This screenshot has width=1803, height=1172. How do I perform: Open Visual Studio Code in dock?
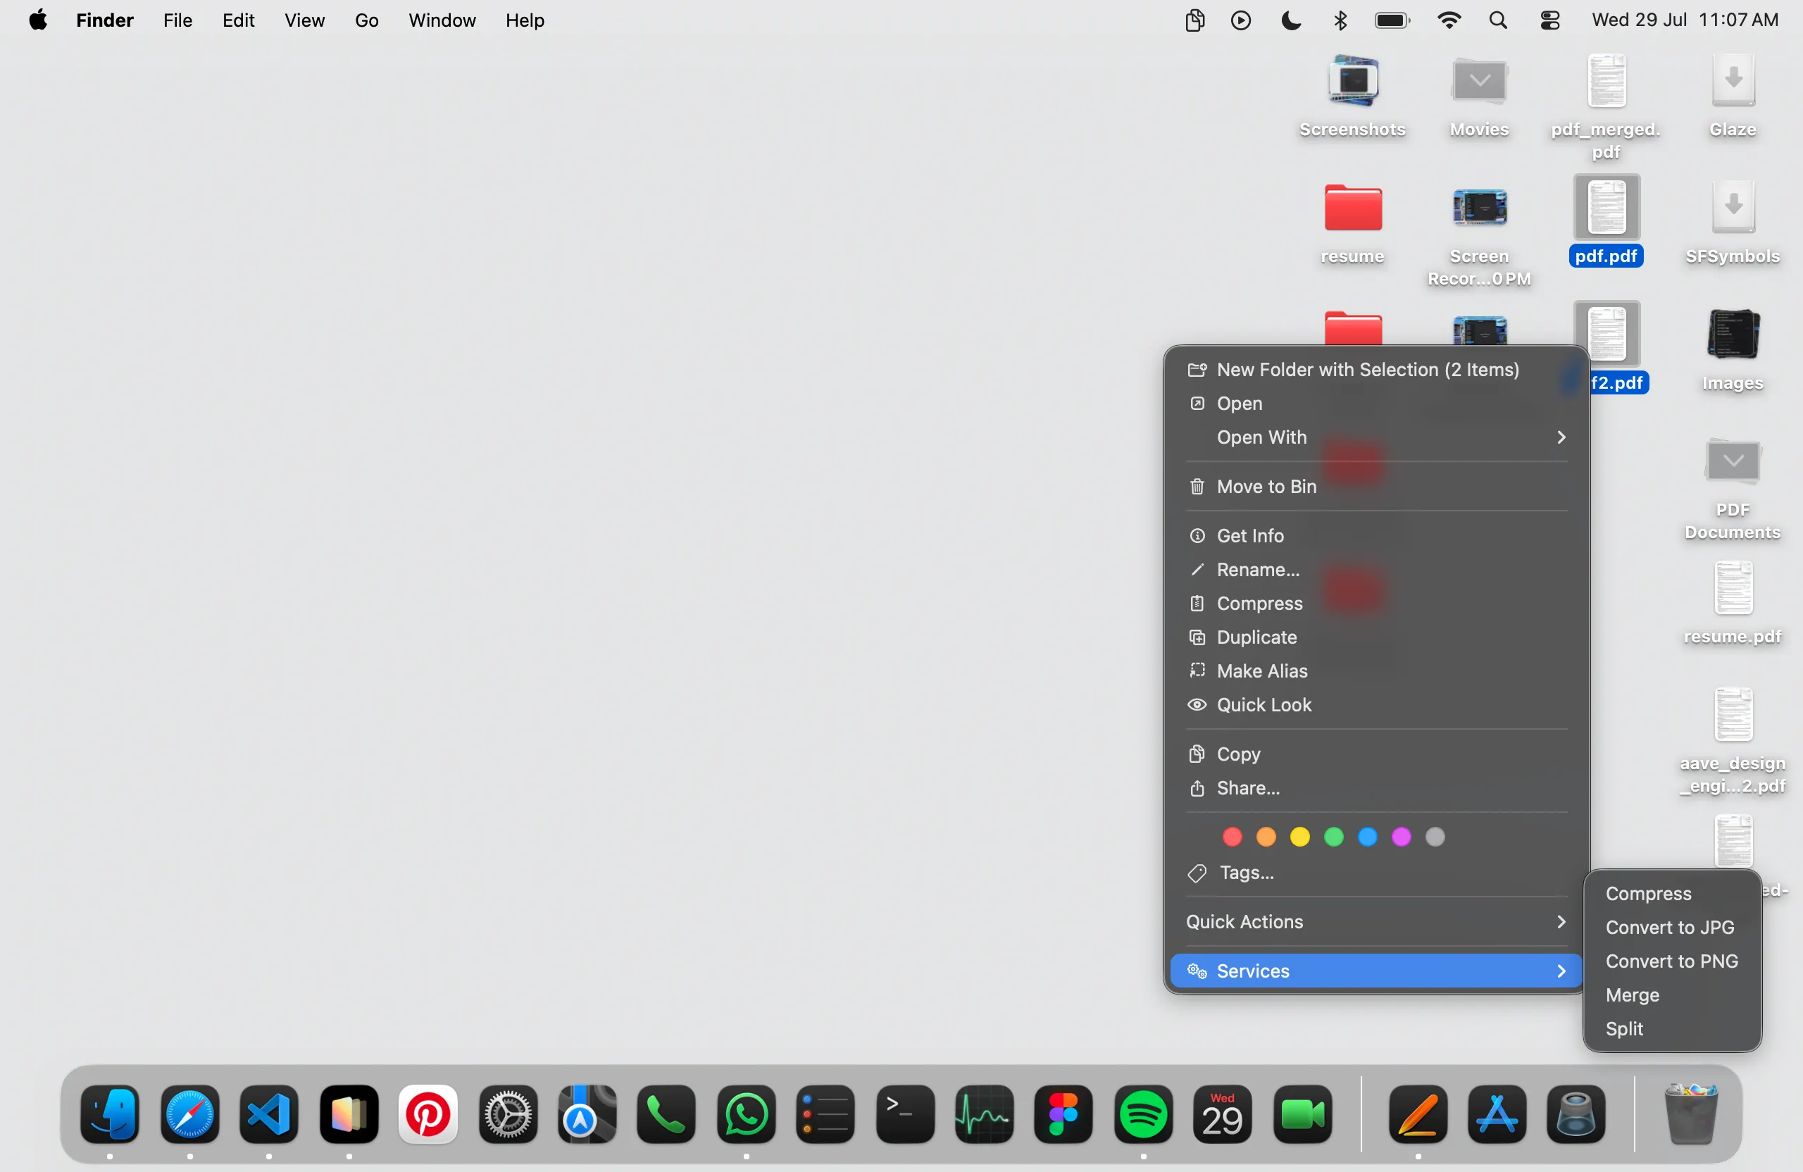click(269, 1114)
